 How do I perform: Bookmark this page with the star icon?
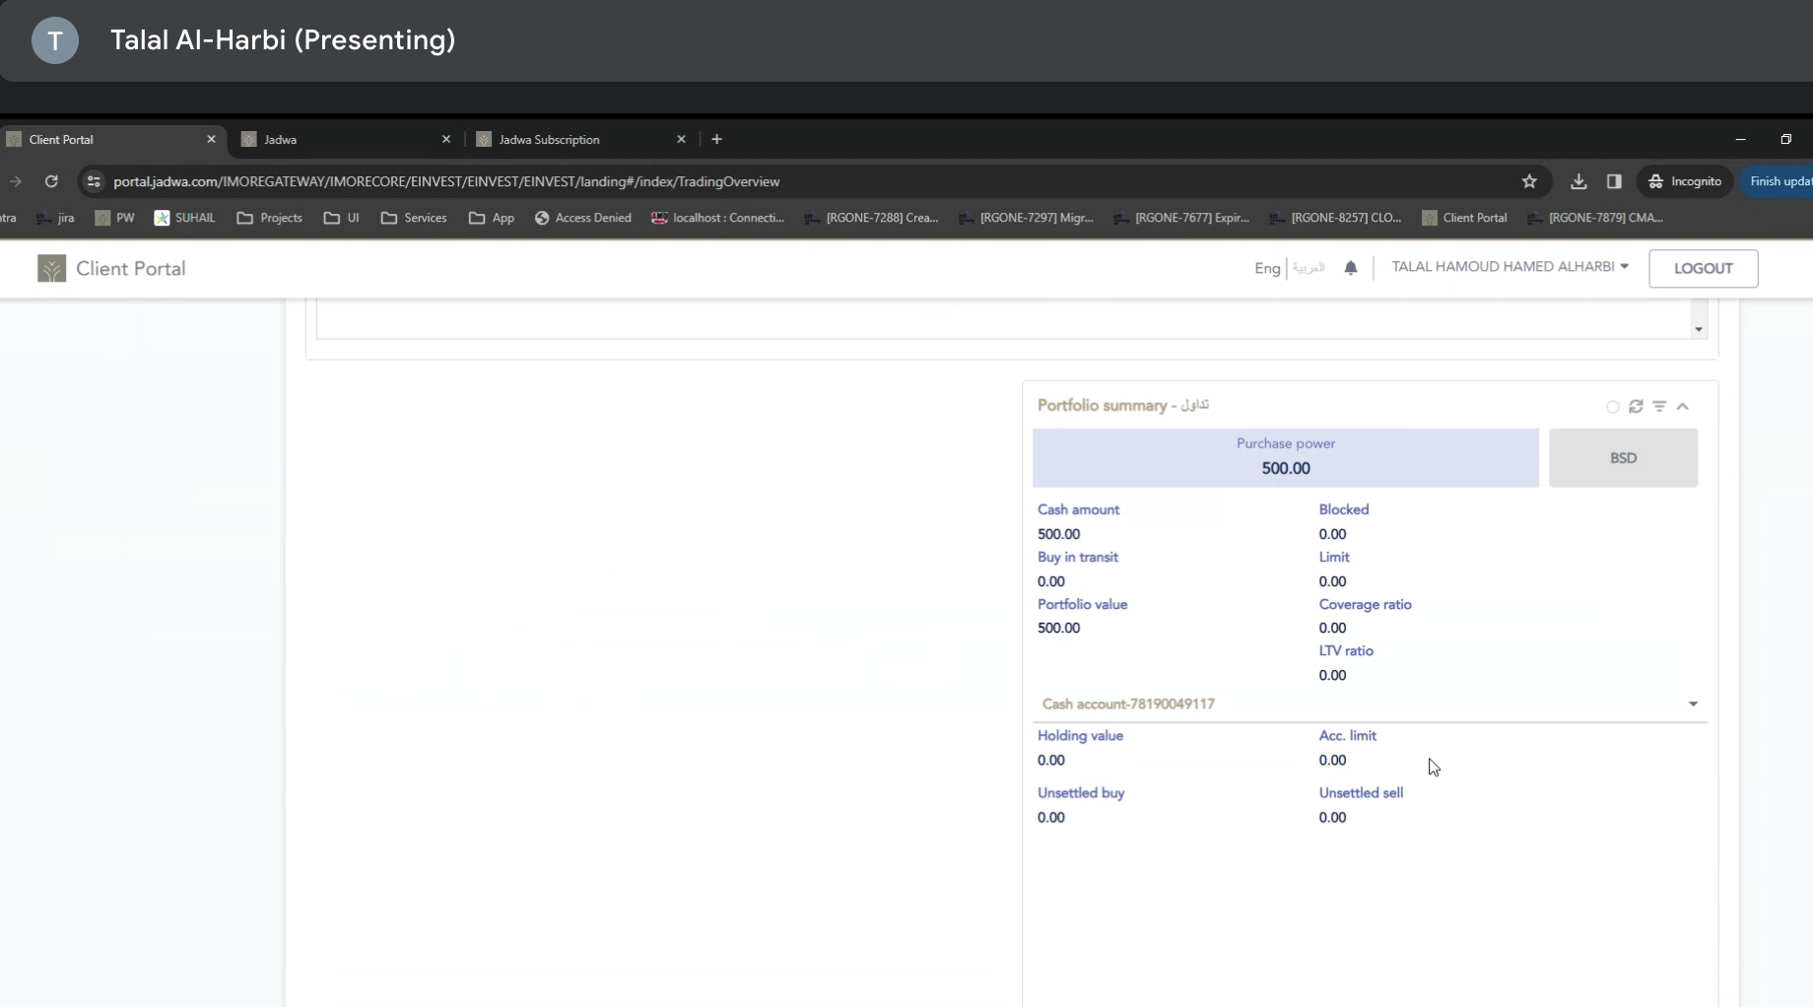[1529, 181]
